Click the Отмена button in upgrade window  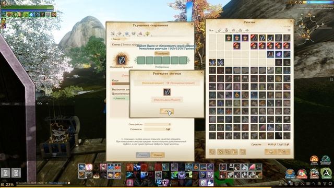pos(158,155)
